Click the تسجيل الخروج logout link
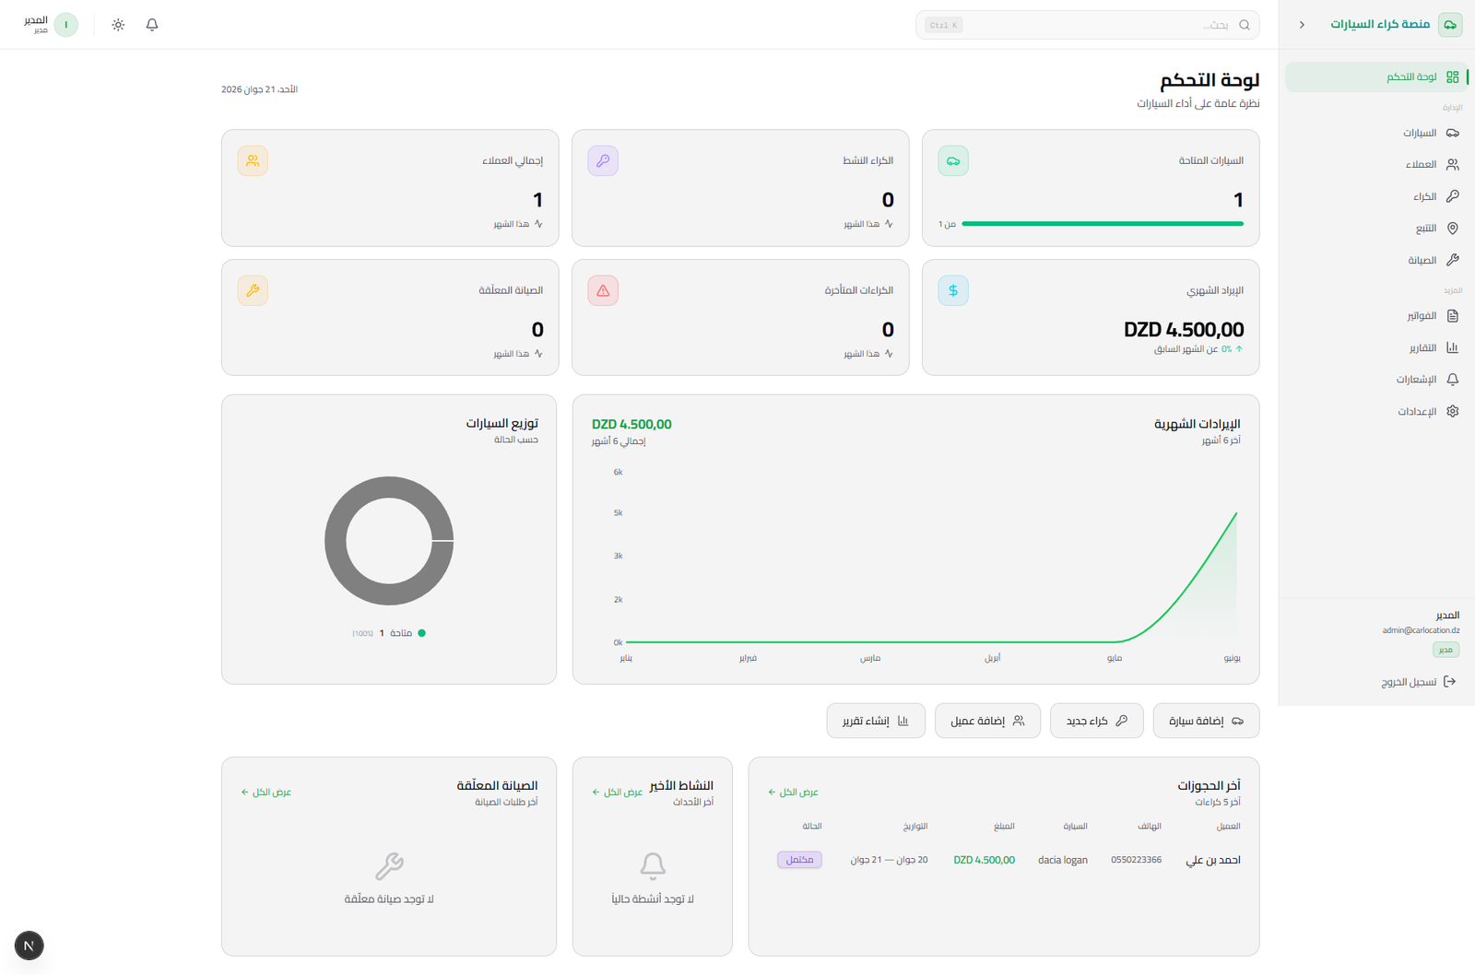The width and height of the screenshot is (1475, 975). (1418, 682)
